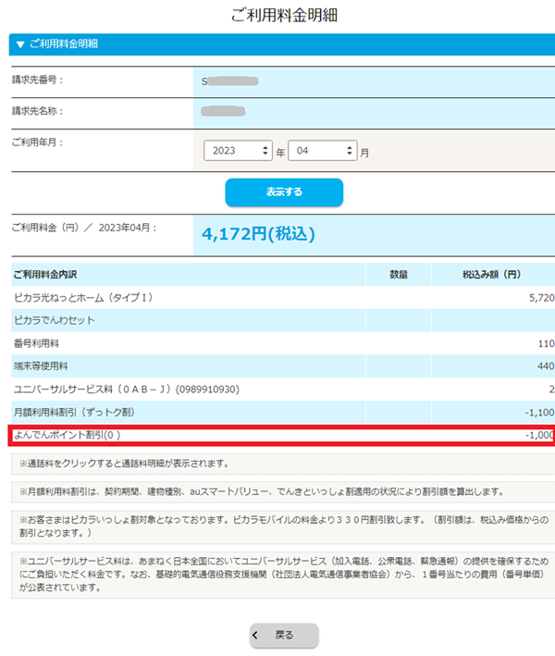
Task: Click the ピカラでんわセット row
Action: [56, 320]
